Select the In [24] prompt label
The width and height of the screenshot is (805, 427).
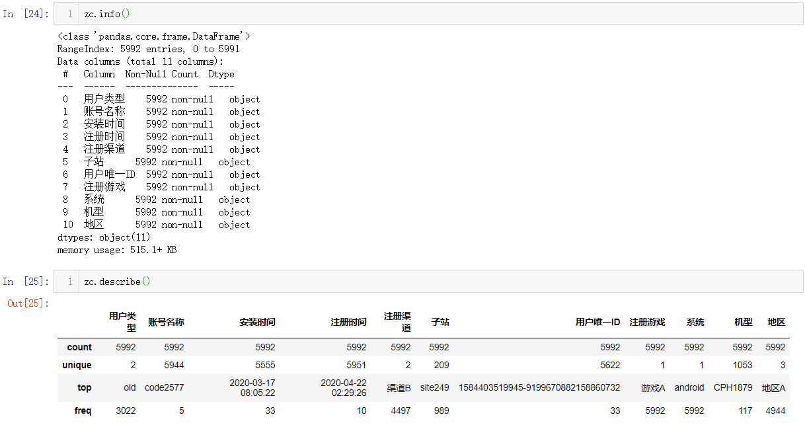tap(25, 14)
